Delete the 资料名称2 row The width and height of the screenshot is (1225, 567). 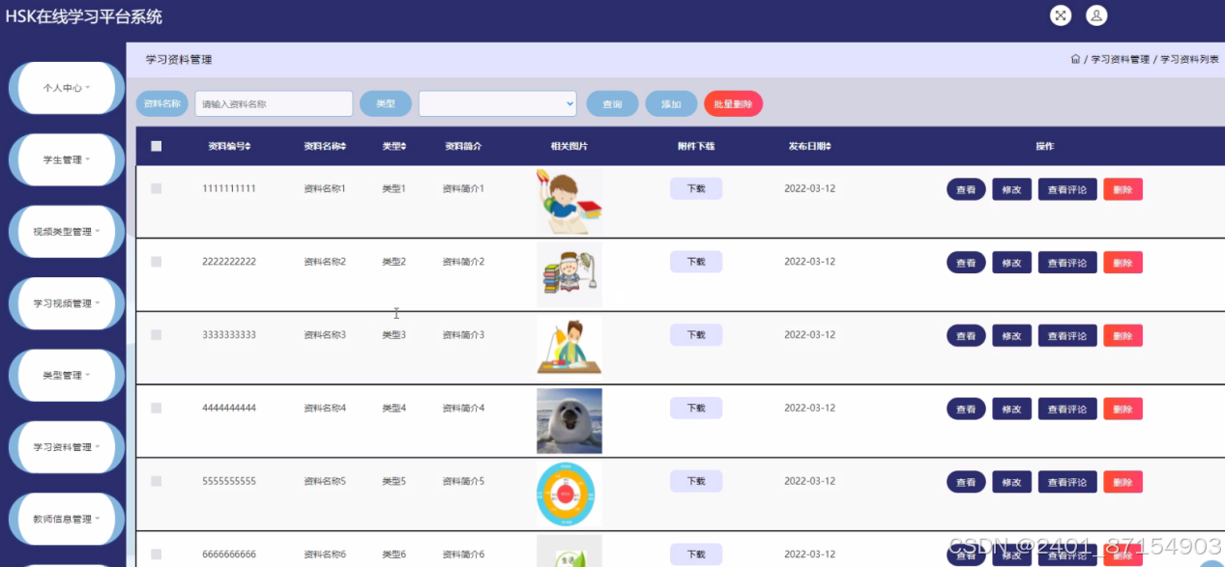pyautogui.click(x=1123, y=263)
